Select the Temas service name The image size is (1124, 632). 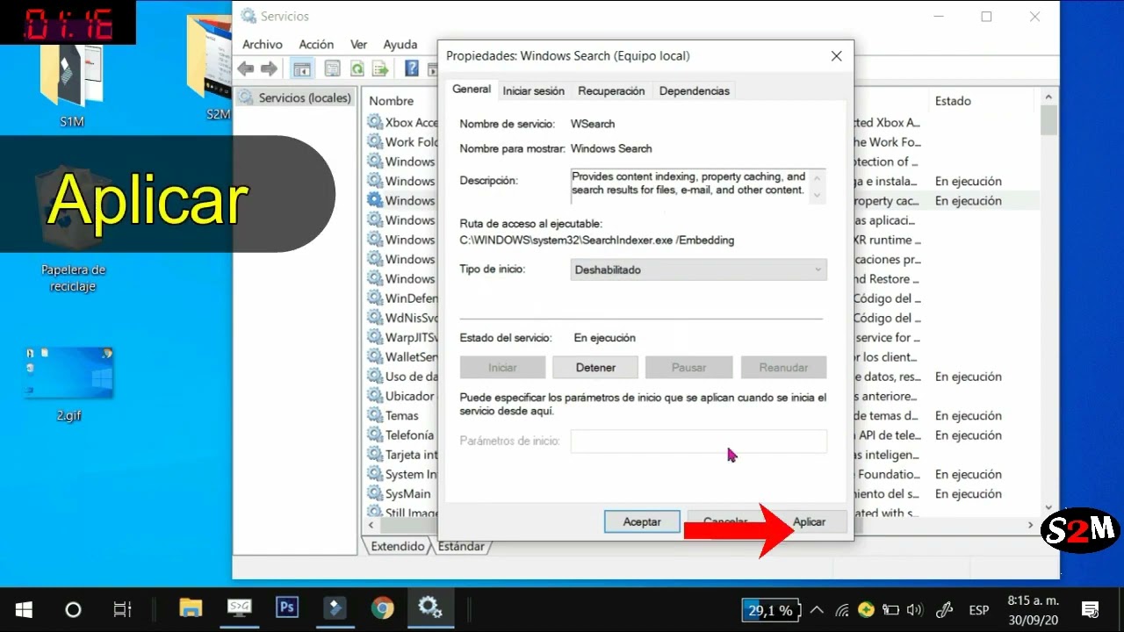(x=402, y=415)
